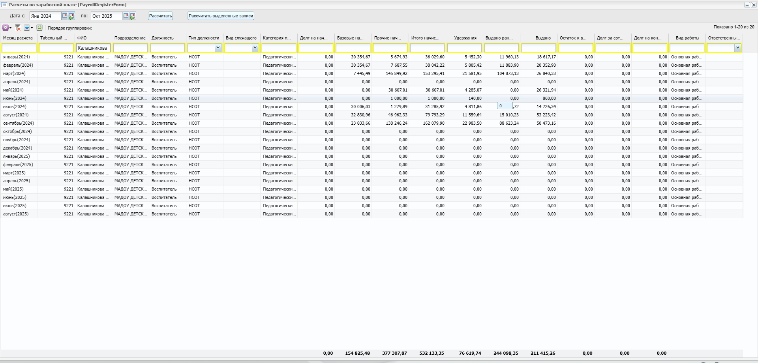Click the green arrow icon beside 'Дата с' calendar
758x363 pixels.
71,16
